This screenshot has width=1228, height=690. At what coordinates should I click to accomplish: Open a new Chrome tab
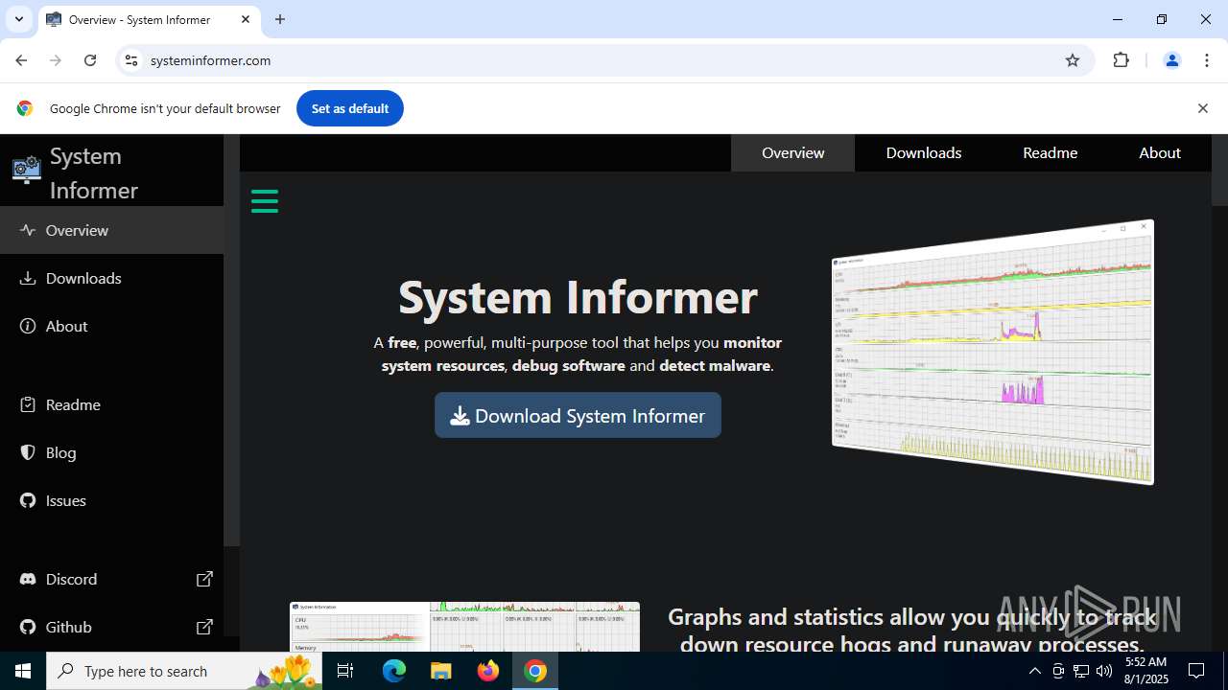point(280,19)
